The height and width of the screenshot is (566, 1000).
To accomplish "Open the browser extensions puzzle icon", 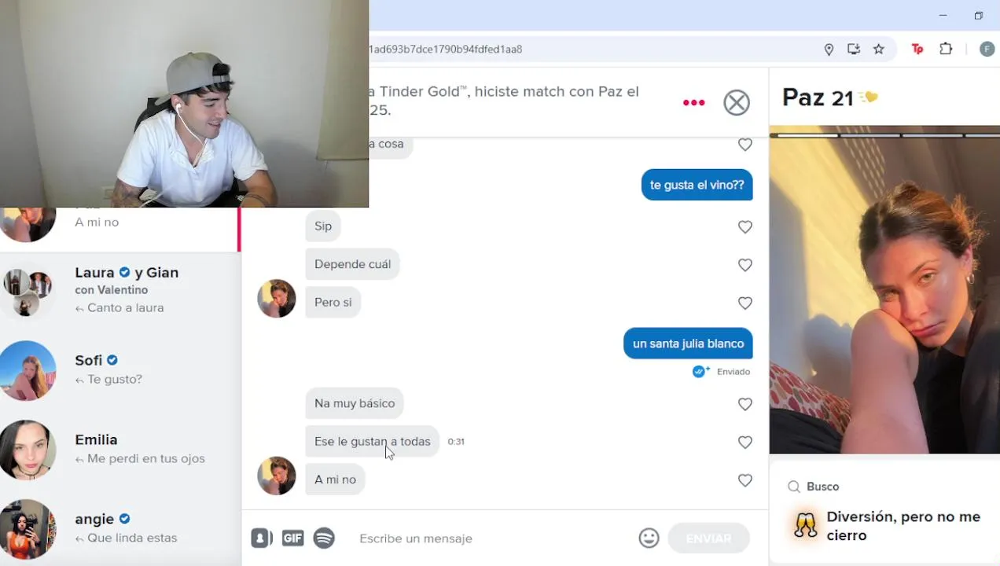I will (946, 49).
